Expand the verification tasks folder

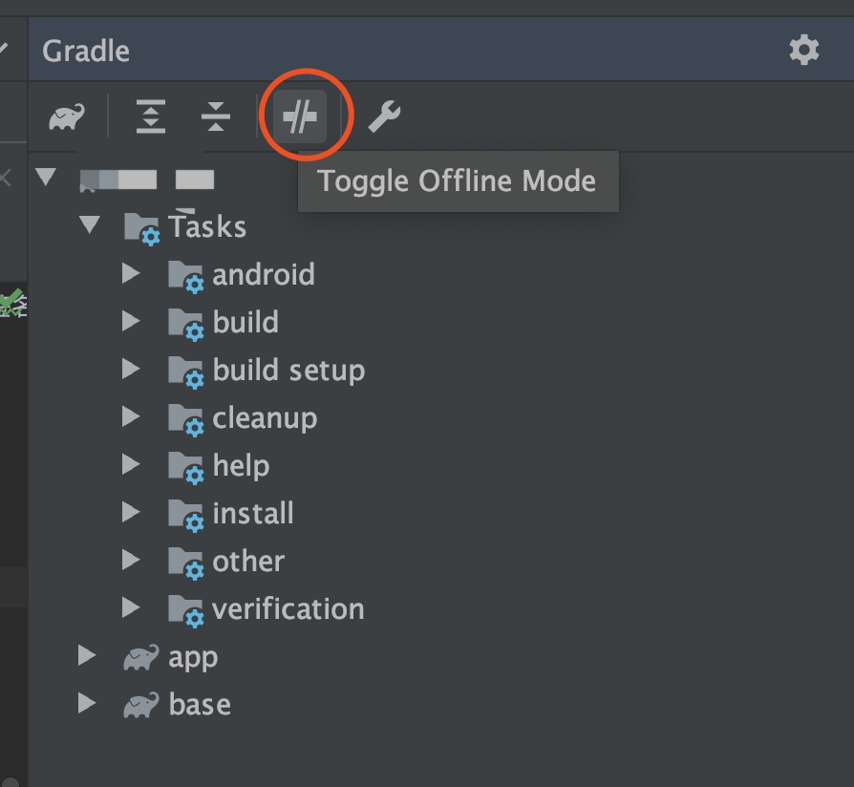click(131, 607)
